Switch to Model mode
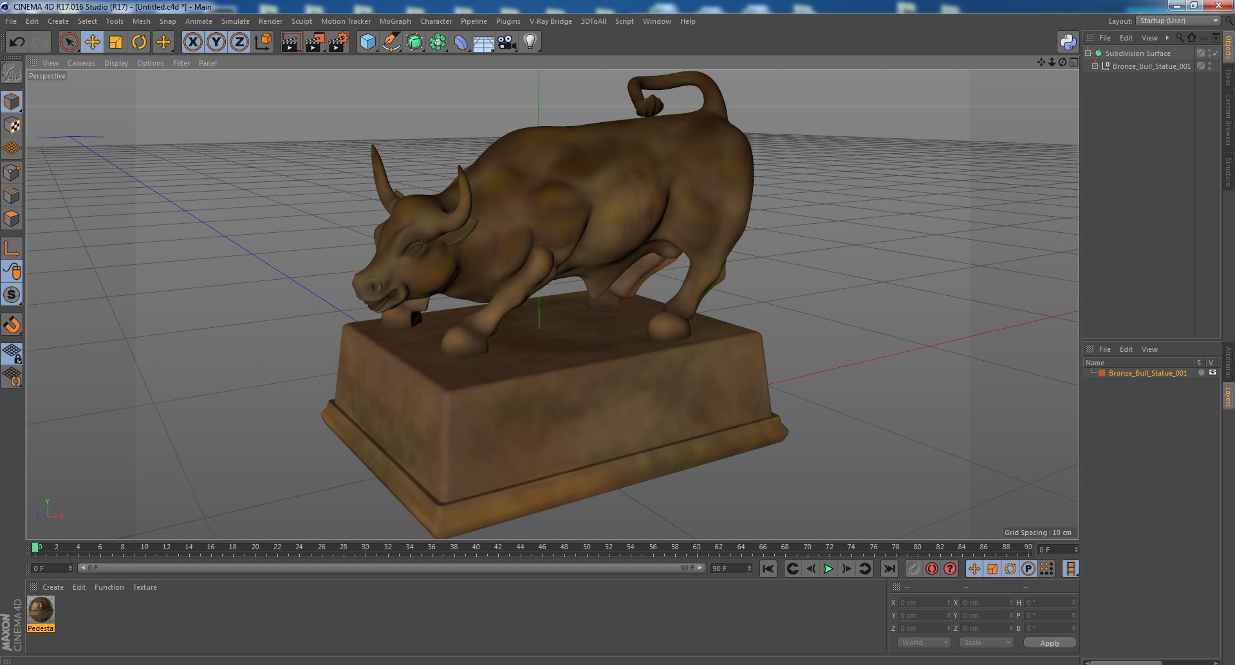 pyautogui.click(x=12, y=102)
